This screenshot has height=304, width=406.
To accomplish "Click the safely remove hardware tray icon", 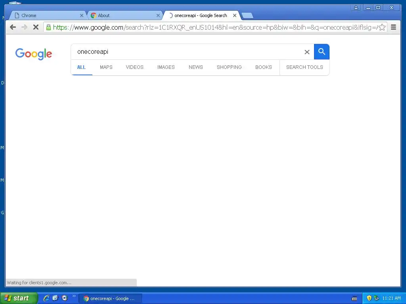I will pyautogui.click(x=376, y=298).
